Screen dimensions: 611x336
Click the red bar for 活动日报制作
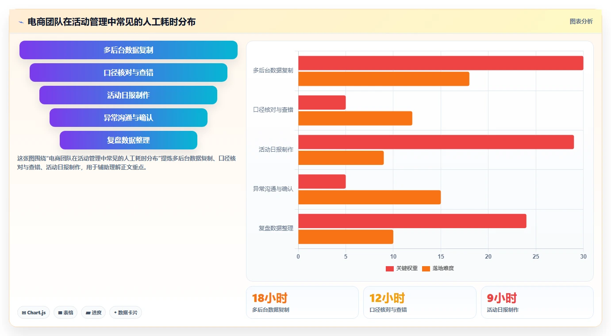click(436, 142)
